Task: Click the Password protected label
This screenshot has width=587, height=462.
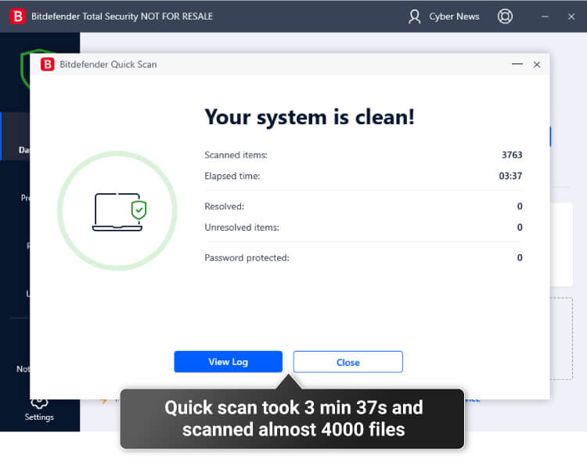Action: pos(247,257)
